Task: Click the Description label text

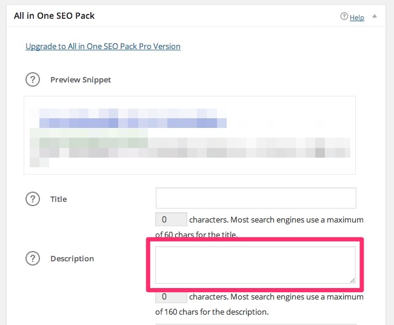Action: point(72,259)
